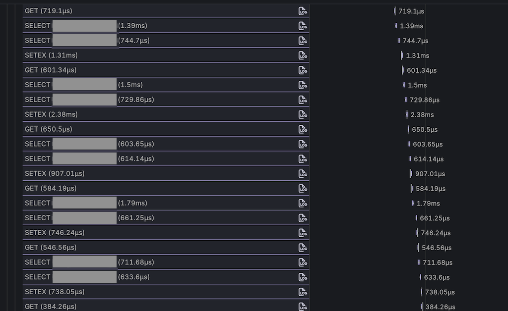508x311 pixels.
Task: Select timeline bar of the 603.65µs span
Action: point(409,144)
